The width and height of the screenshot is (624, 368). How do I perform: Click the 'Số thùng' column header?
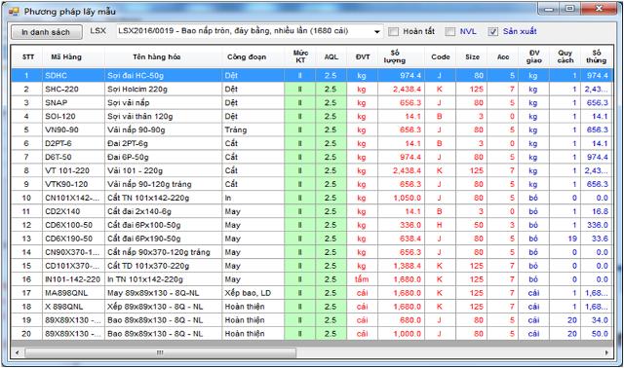pos(596,56)
